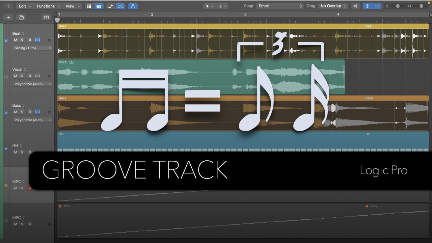
Task: Click the Beat track record indicator dot
Action: coord(49,40)
